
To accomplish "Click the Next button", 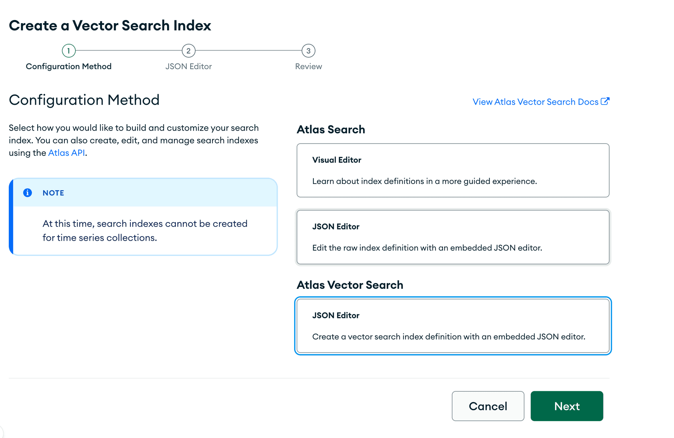I will [x=567, y=406].
